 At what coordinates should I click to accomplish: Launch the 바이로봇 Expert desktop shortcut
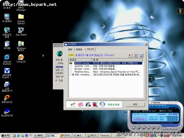7,73
